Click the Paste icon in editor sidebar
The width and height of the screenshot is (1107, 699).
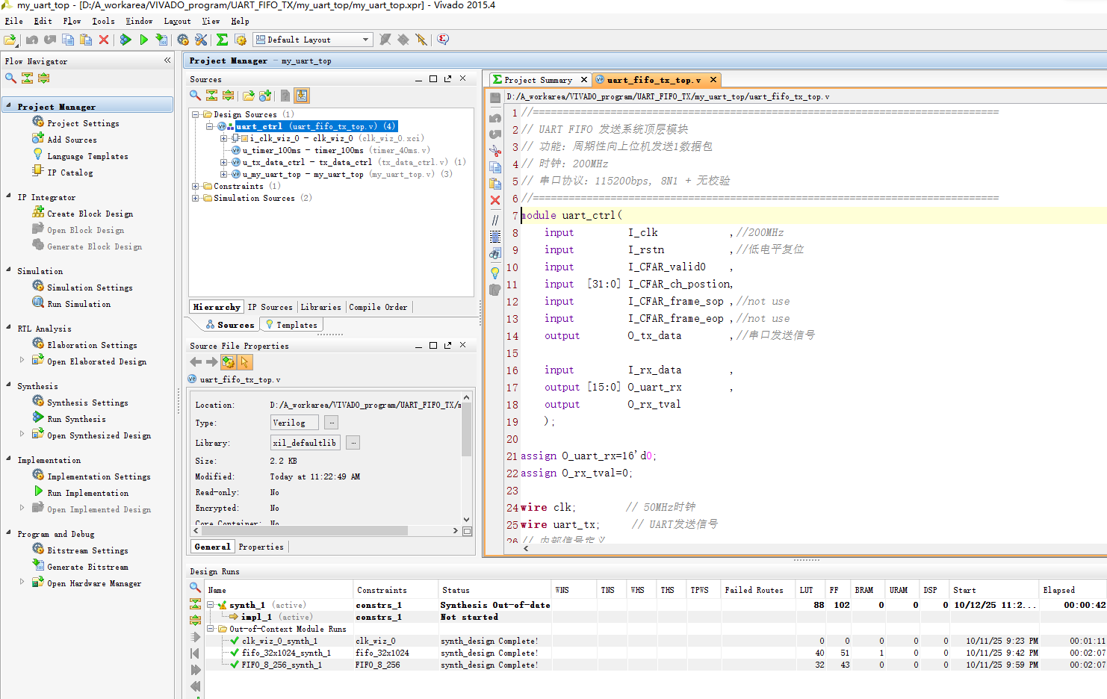(494, 184)
